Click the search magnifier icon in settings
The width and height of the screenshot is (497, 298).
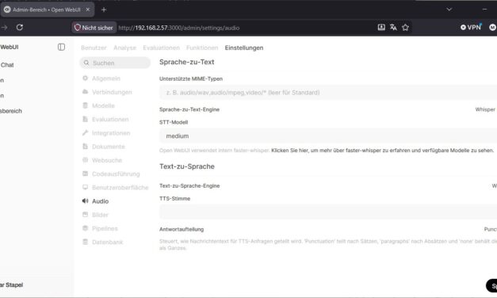point(86,63)
